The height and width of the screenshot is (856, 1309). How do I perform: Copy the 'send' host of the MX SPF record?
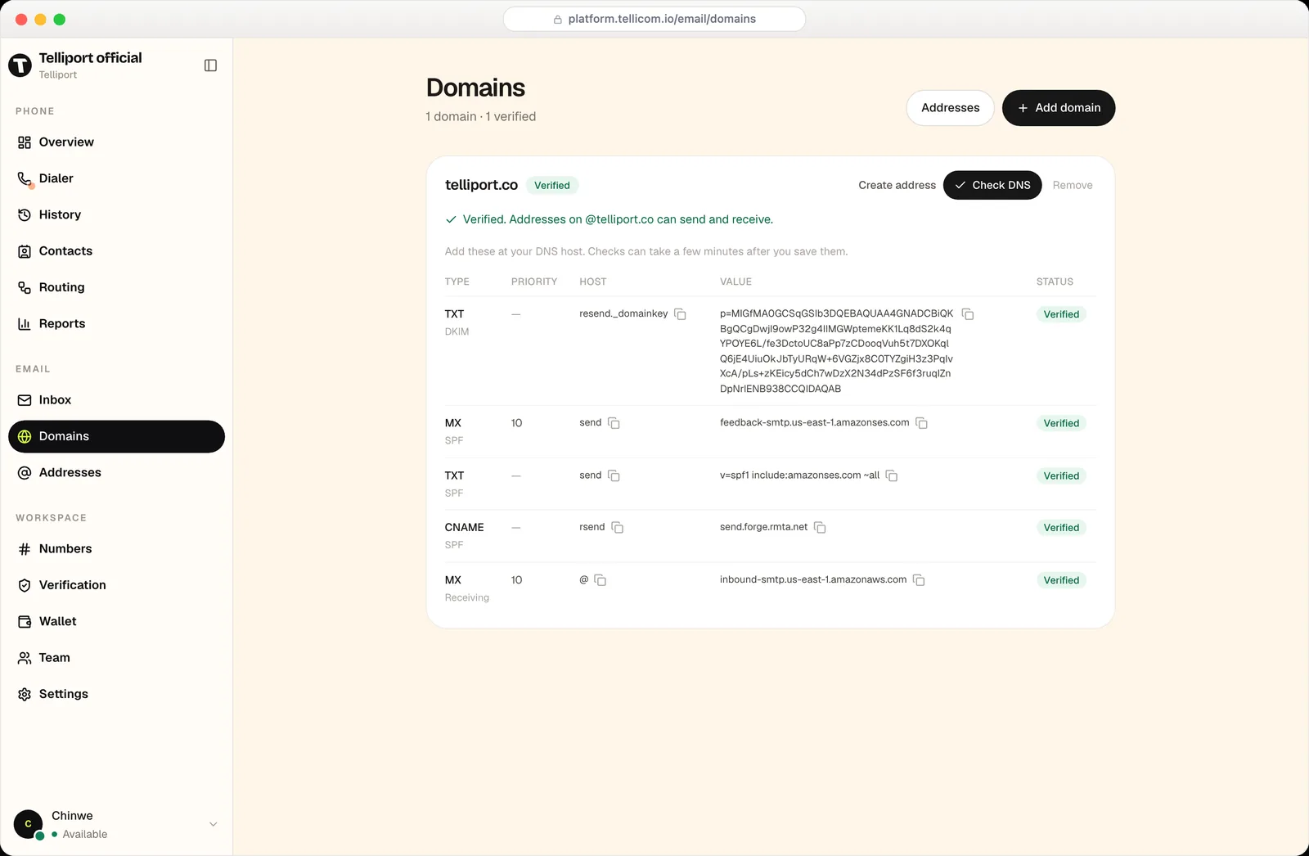click(614, 423)
